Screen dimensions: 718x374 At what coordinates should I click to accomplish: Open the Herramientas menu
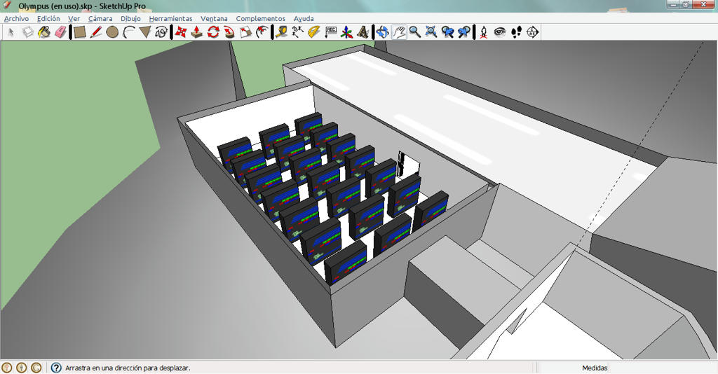pos(170,19)
